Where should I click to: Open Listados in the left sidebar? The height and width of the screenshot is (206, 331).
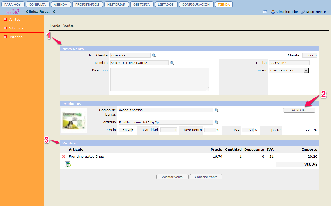[x=15, y=37]
